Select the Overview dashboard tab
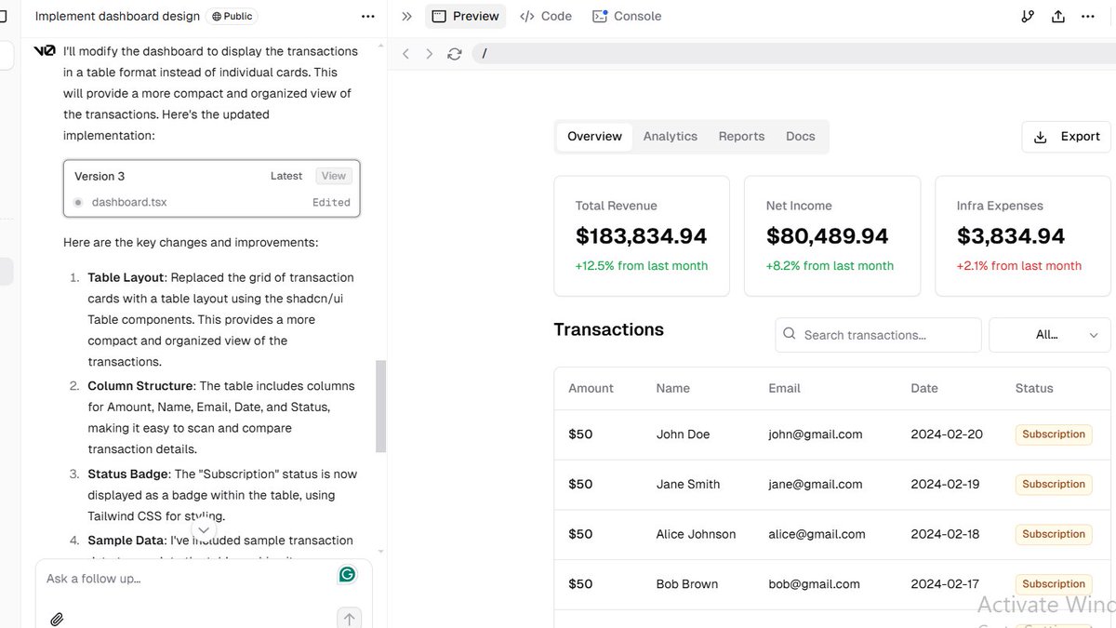The image size is (1116, 628). [x=594, y=136]
